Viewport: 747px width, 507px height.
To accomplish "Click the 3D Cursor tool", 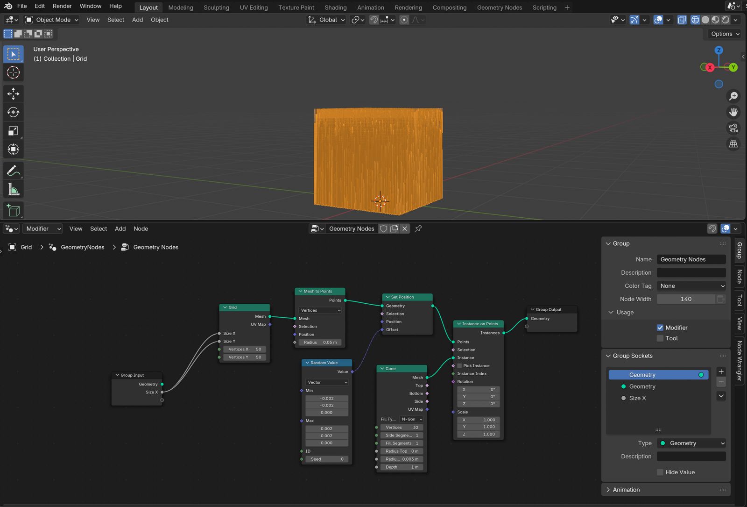I will [13, 73].
